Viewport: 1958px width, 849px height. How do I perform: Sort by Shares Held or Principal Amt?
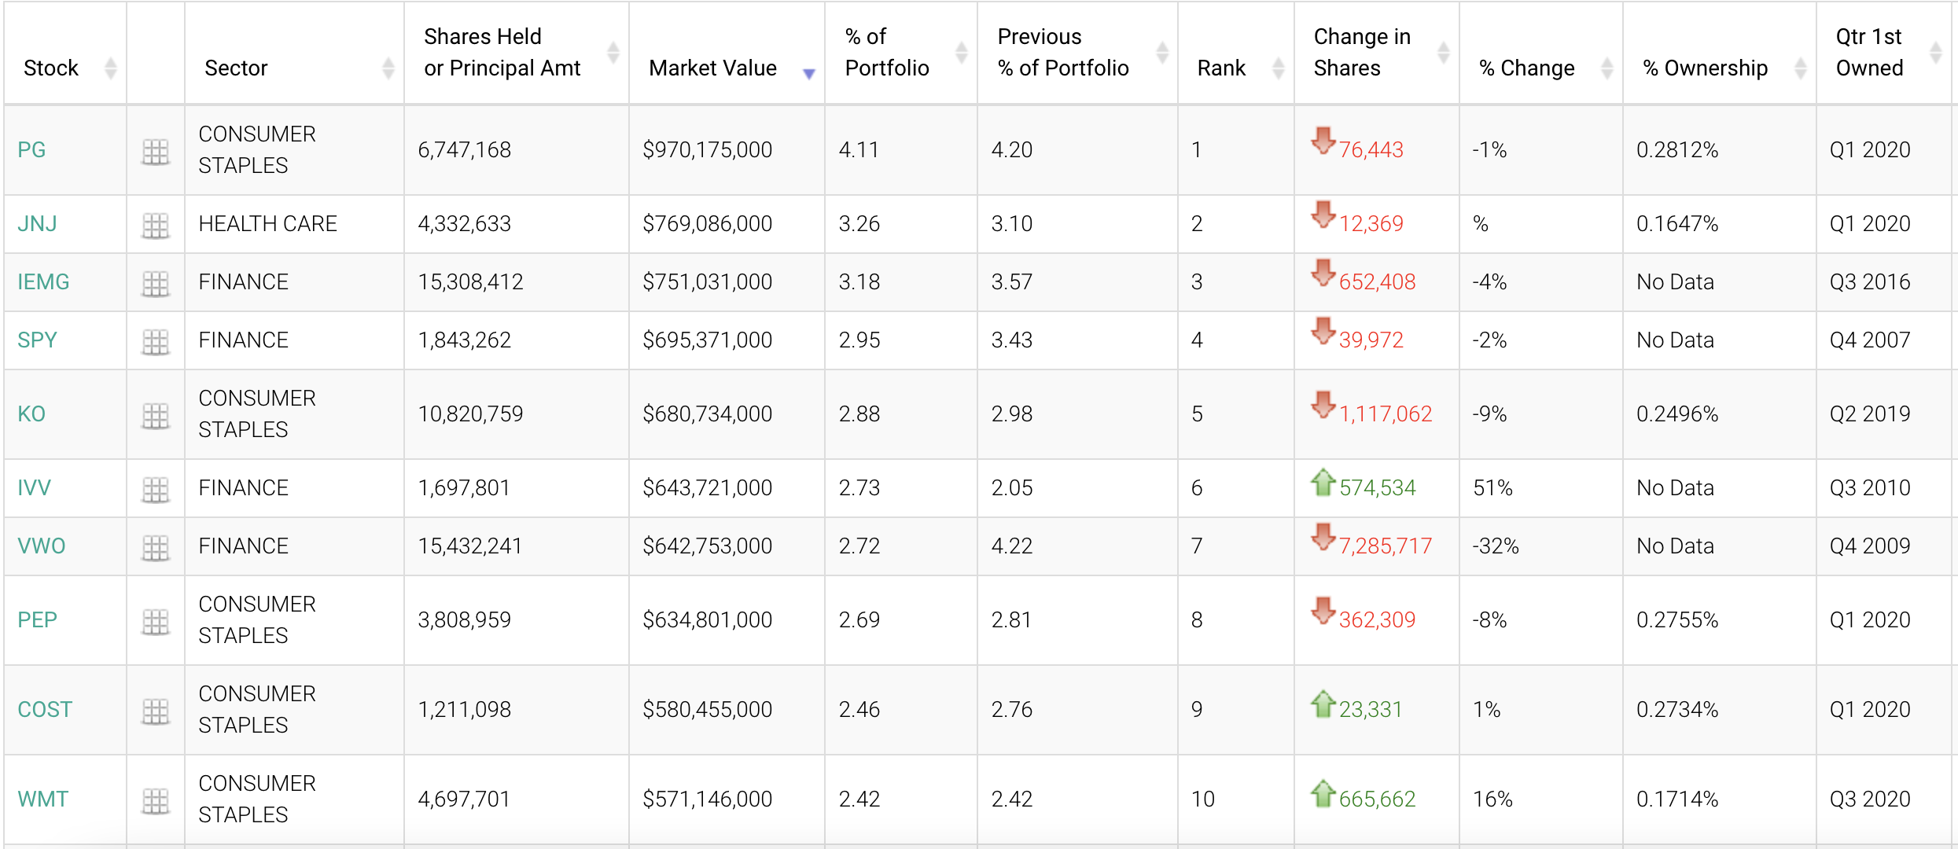pyautogui.click(x=517, y=53)
